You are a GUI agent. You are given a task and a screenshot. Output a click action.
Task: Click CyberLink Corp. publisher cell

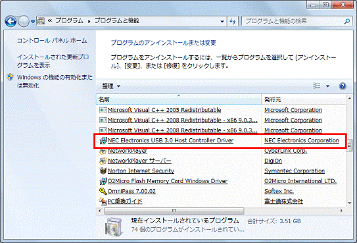pyautogui.click(x=286, y=151)
